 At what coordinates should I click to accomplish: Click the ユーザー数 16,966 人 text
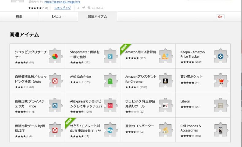click(90, 8)
